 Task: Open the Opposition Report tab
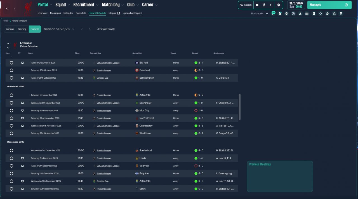132,13
